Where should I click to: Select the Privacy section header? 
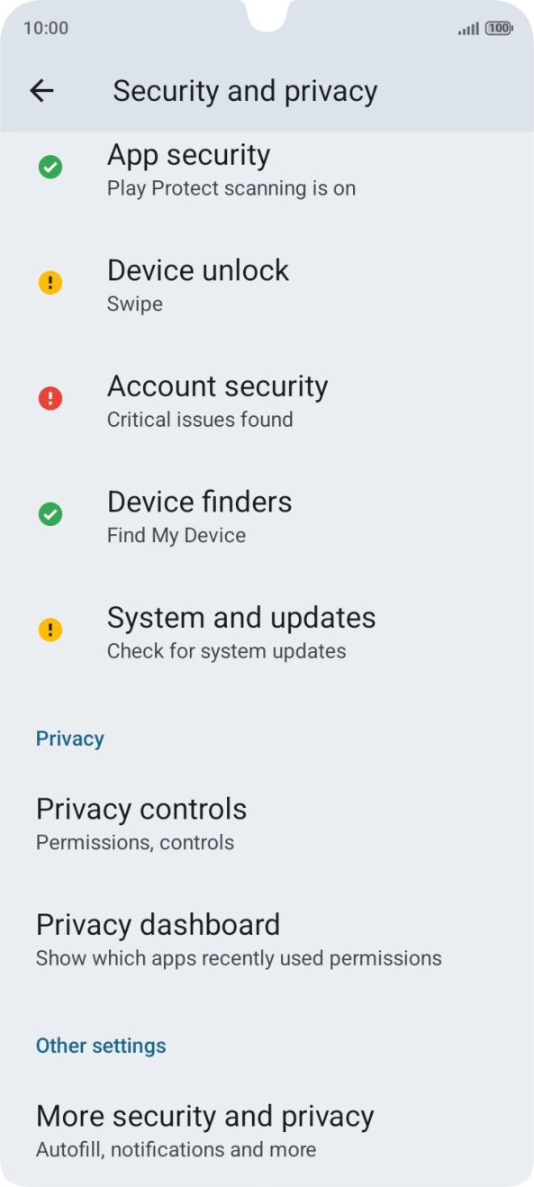tap(69, 738)
